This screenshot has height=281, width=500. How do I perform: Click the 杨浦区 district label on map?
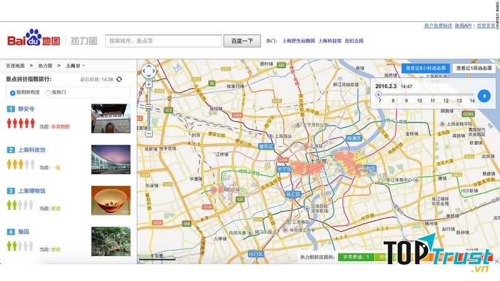(x=354, y=139)
